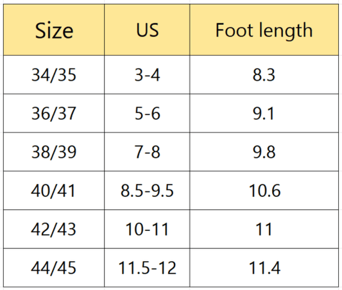Click the 36/37 size cell
This screenshot has width=342, height=290.
pyautogui.click(x=54, y=114)
